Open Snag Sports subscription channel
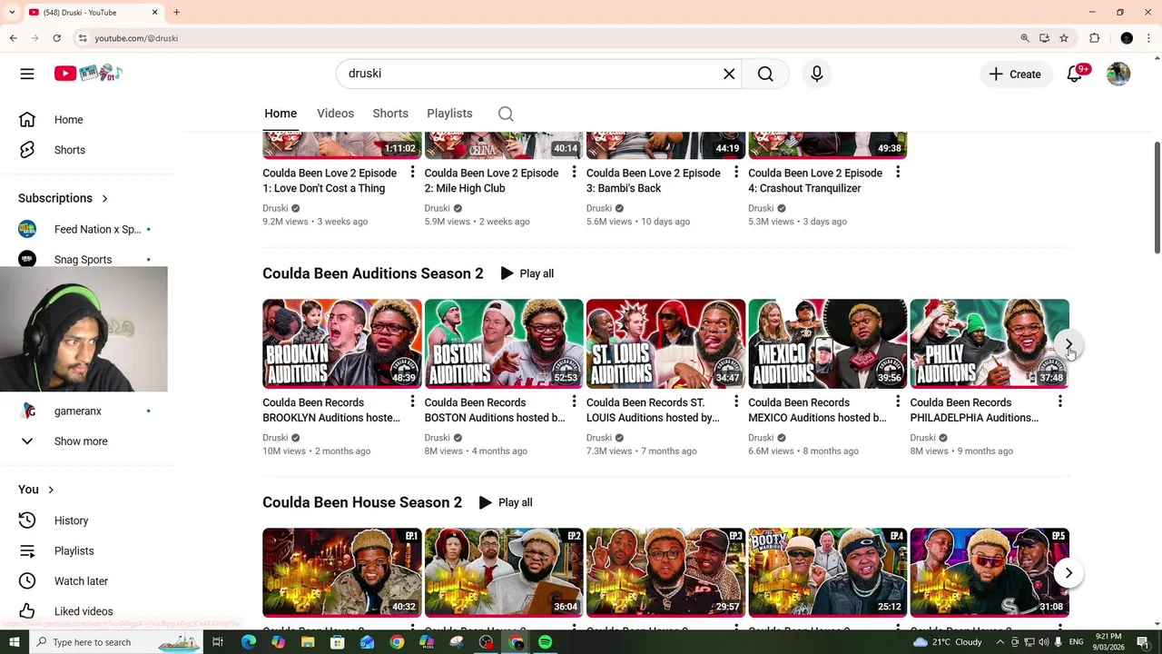Image resolution: width=1162 pixels, height=654 pixels. [84, 260]
